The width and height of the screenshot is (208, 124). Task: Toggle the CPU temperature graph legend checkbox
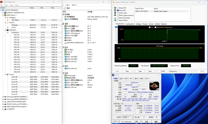point(149,27)
